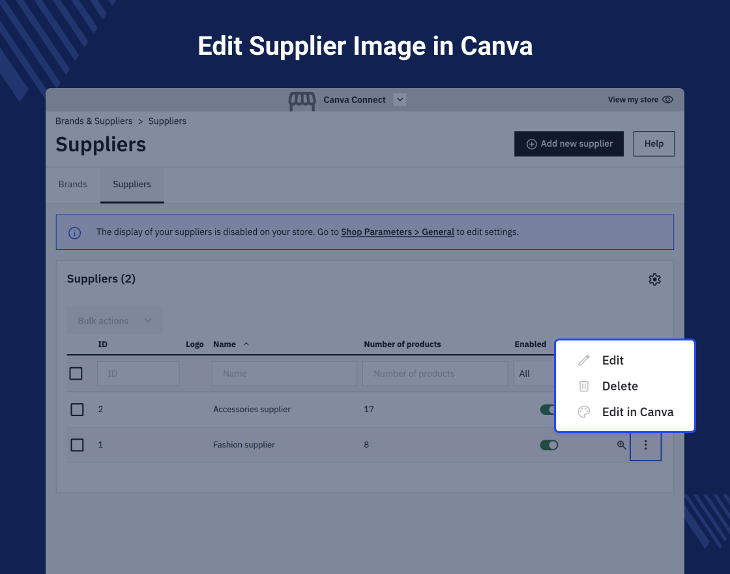
Task: Focus Number of products filter field
Action: 435,374
